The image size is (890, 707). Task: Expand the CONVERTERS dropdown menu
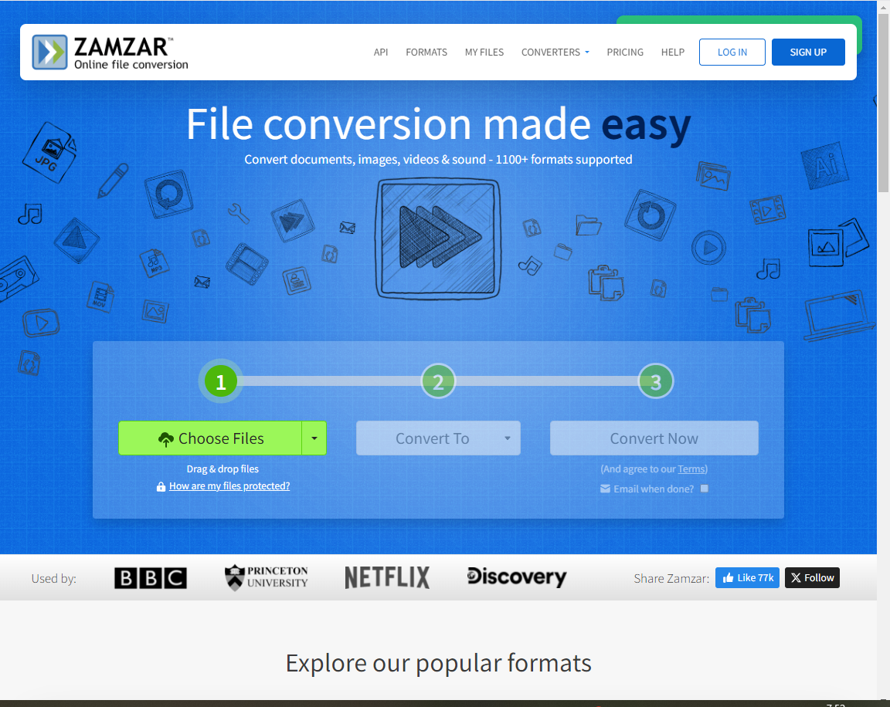pos(555,52)
